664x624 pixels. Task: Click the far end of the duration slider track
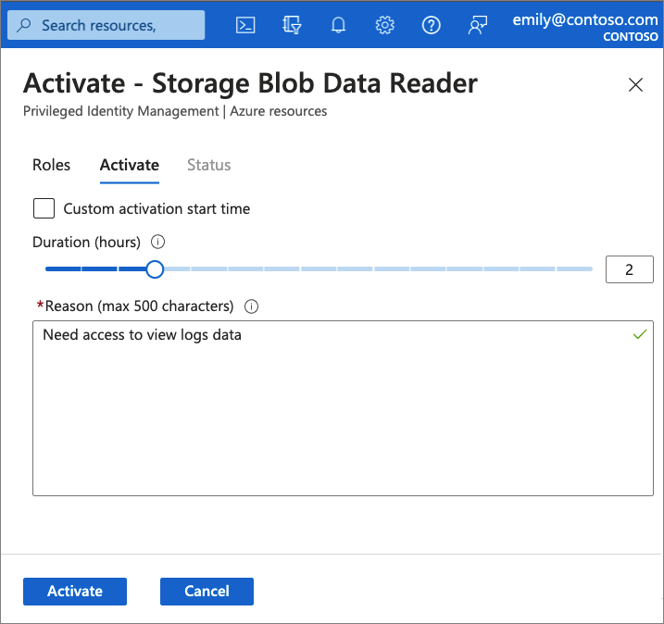589,269
